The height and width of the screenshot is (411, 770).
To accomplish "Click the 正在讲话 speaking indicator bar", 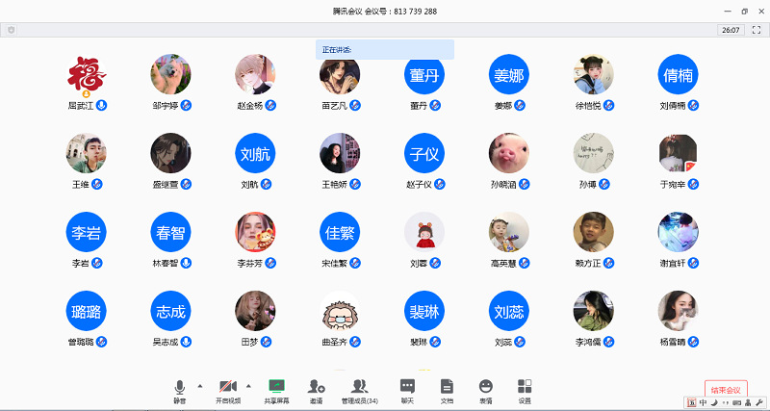I will point(385,49).
